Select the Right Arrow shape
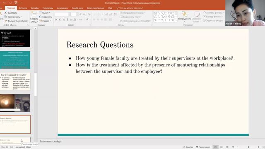This screenshot has height=149, width=265. (x=166, y=17)
